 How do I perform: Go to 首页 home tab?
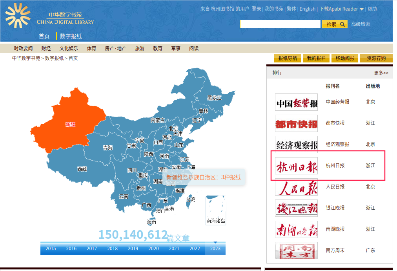click(44, 36)
